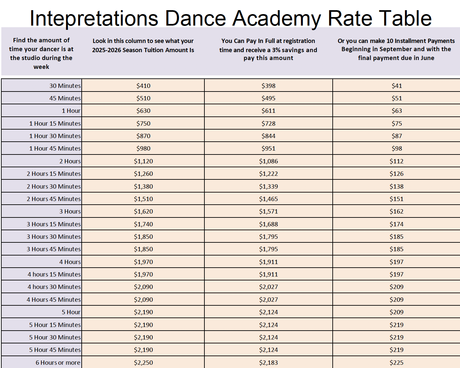This screenshot has height=368, width=460.
Task: Click the $870 tuition cell
Action: point(143,136)
